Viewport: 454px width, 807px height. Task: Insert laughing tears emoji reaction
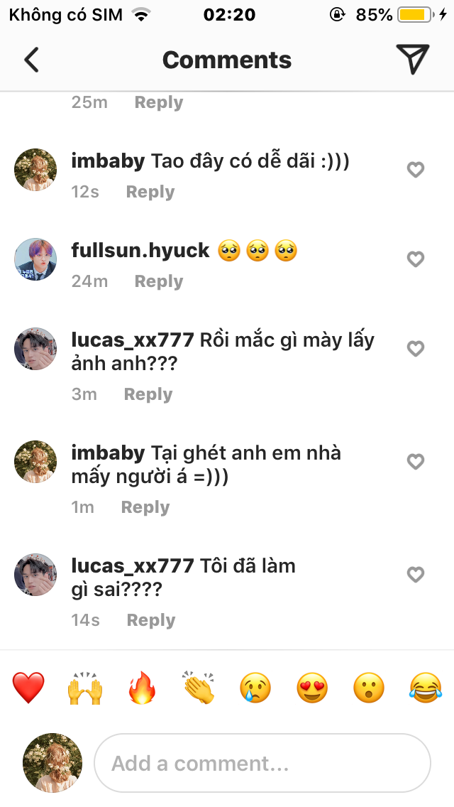pos(426,688)
